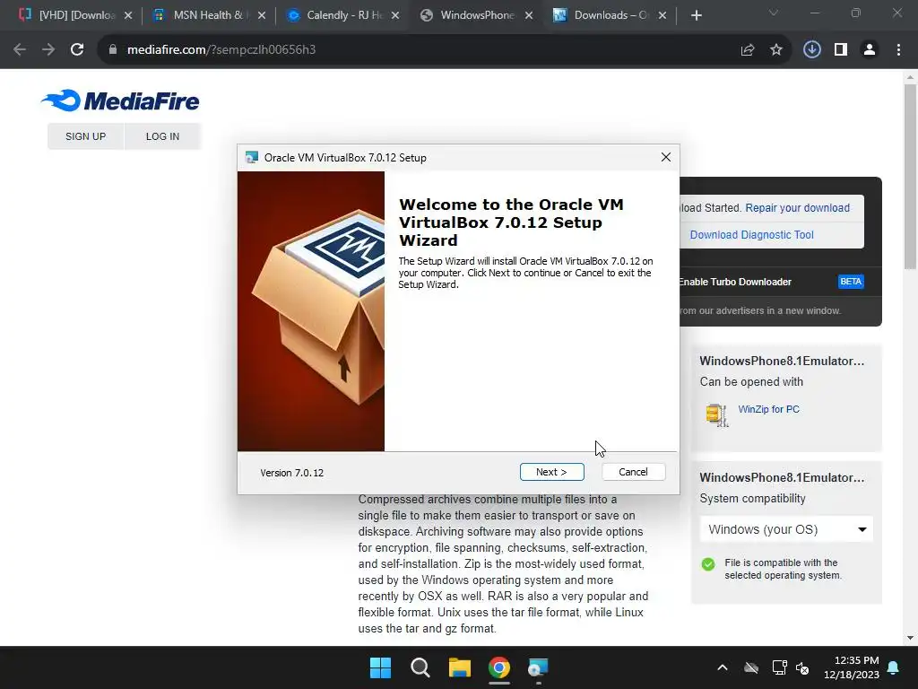Click the page vertical scrollbar thumb
This screenshot has width=918, height=689.
910,176
